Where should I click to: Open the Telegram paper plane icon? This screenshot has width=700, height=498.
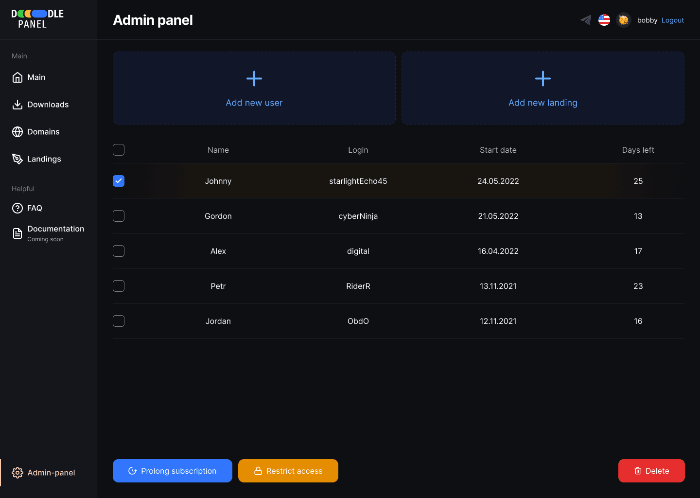tap(586, 20)
